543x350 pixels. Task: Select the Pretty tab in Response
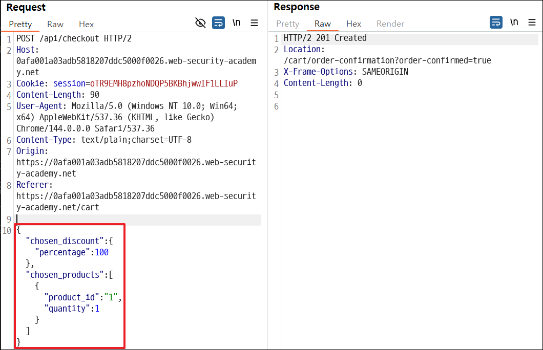click(x=287, y=24)
